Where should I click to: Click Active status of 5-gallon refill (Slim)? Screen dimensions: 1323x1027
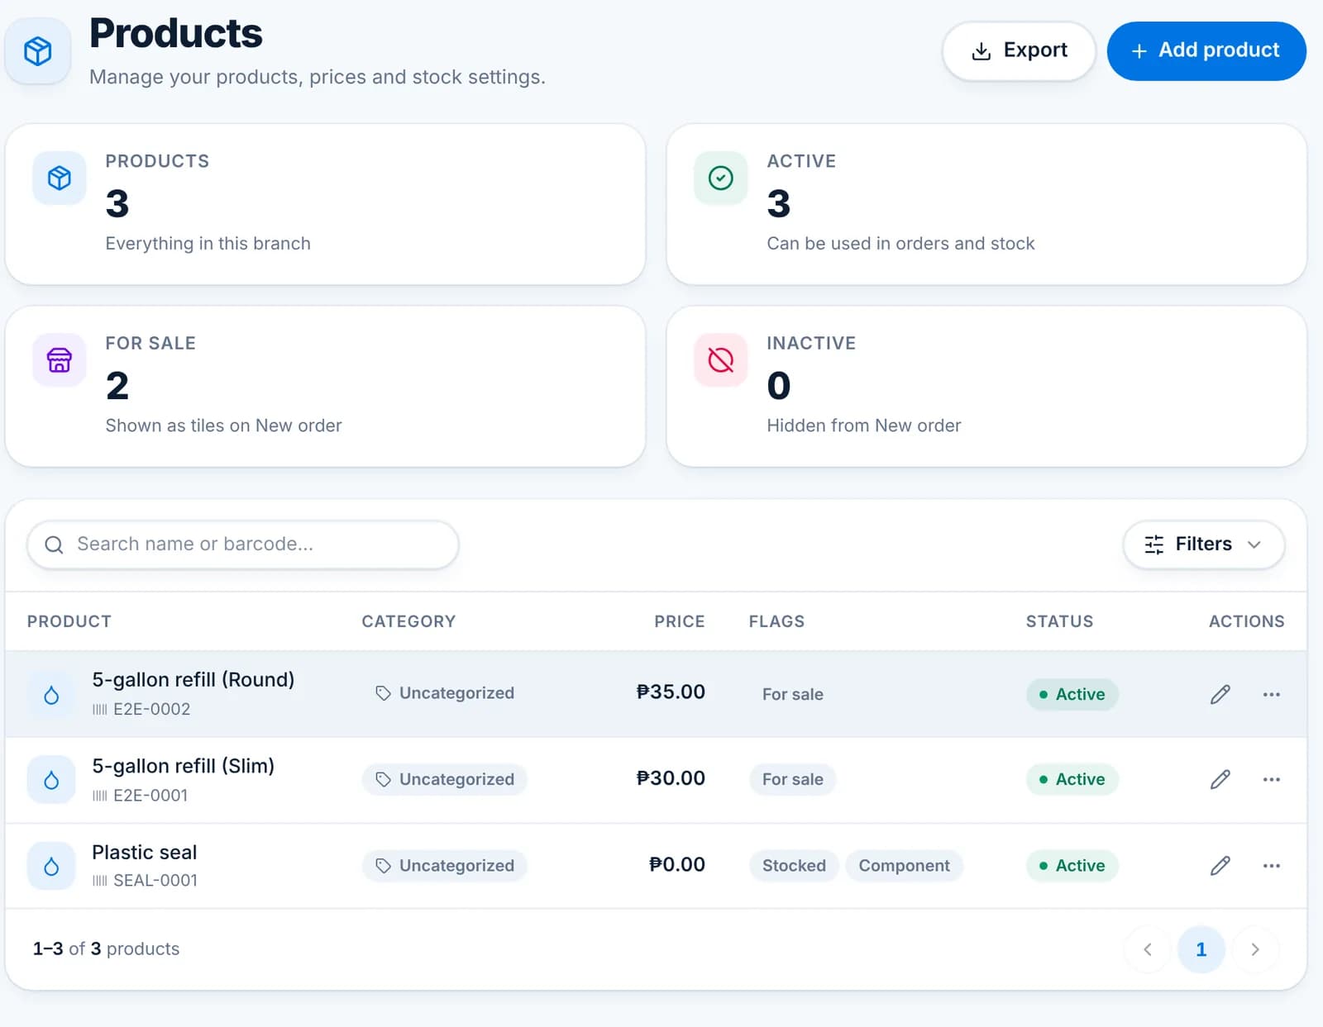coord(1072,779)
